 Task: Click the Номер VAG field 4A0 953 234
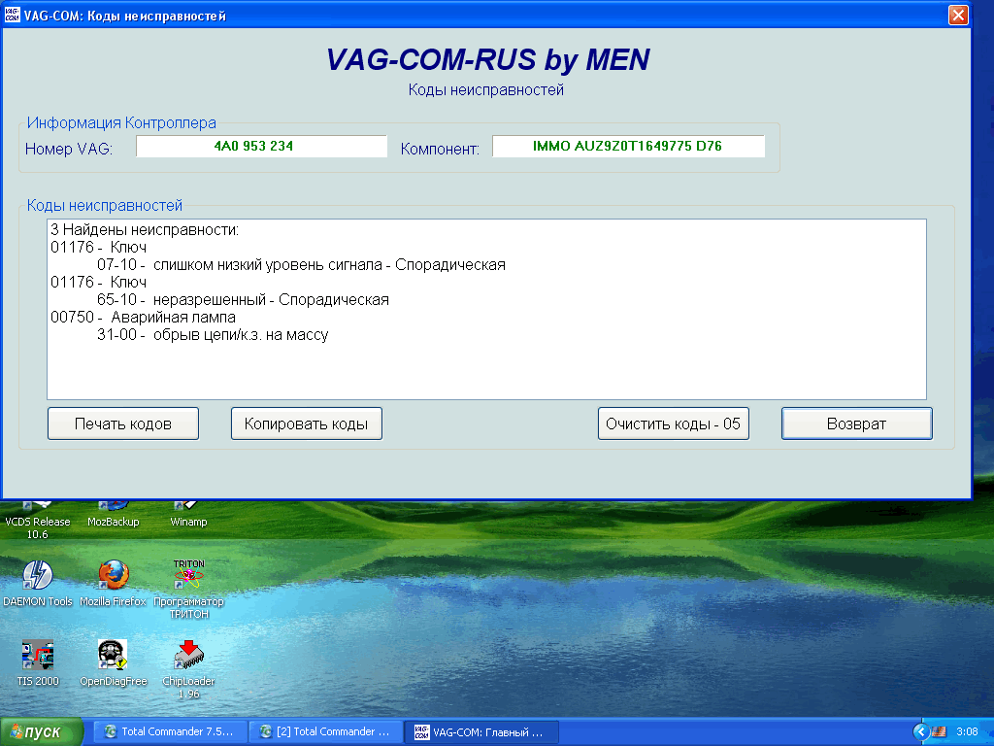point(261,146)
